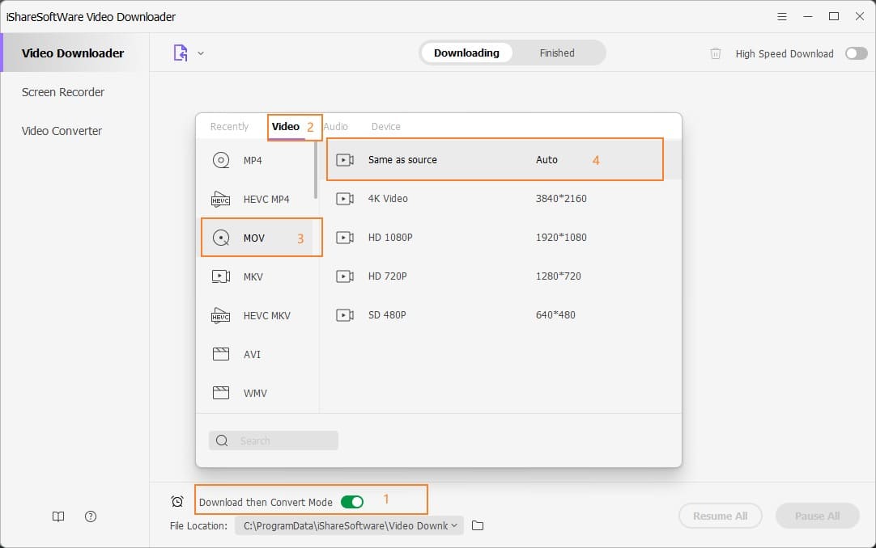Disable Download then Convert Mode
876x548 pixels.
pyautogui.click(x=351, y=501)
